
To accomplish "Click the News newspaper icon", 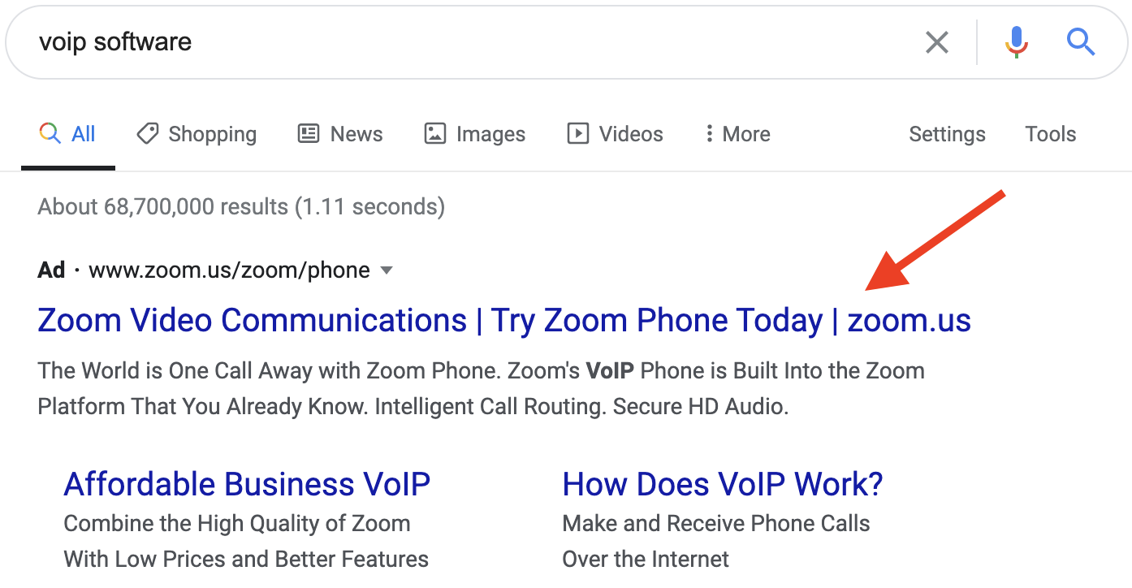I will click(x=309, y=133).
